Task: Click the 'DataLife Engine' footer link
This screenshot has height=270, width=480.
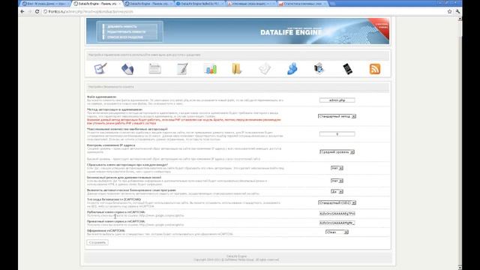Action: pos(236,256)
